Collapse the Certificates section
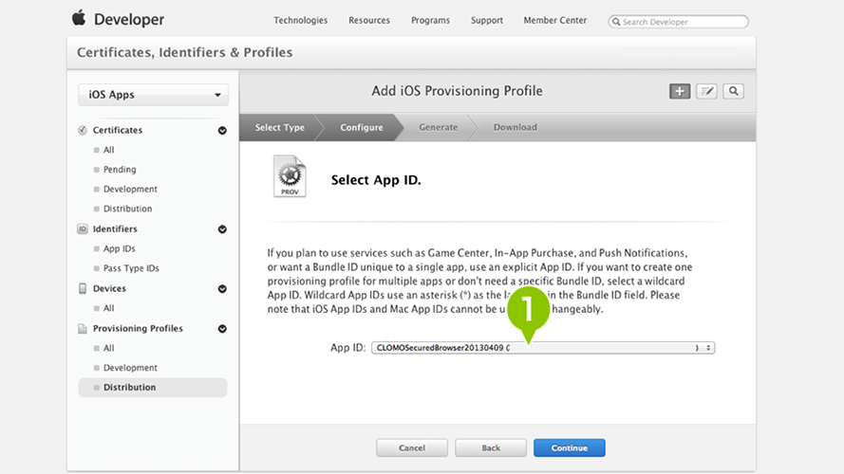The height and width of the screenshot is (474, 844). click(222, 131)
